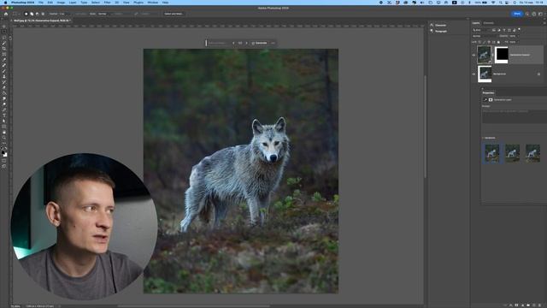Select the Gradient tool
The height and width of the screenshot is (308, 547).
(4, 93)
